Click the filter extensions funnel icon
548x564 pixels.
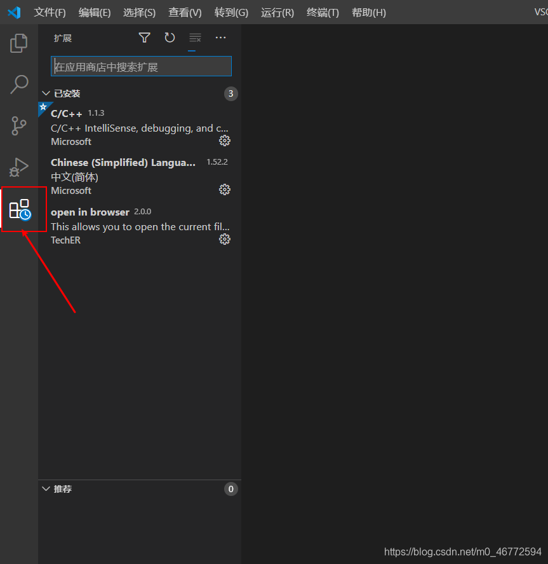click(x=144, y=38)
